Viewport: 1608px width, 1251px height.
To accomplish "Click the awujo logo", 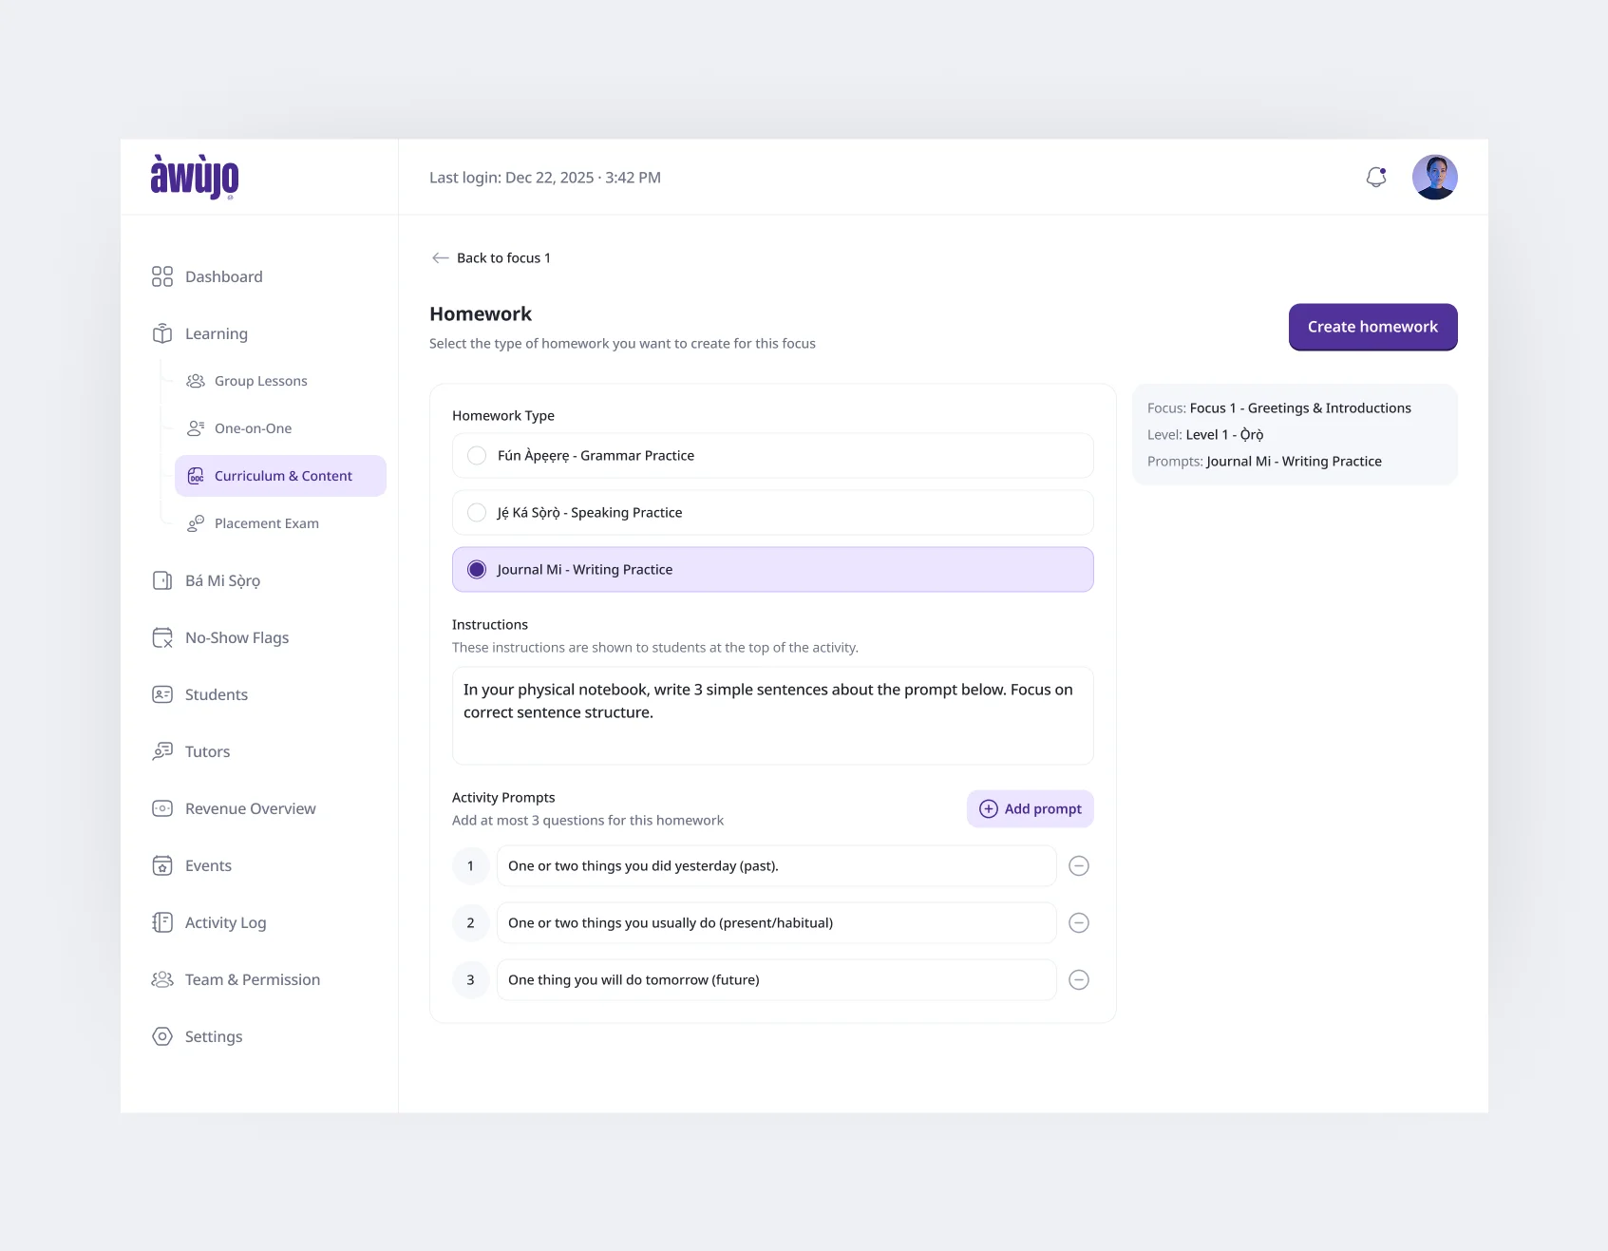I will (x=195, y=177).
